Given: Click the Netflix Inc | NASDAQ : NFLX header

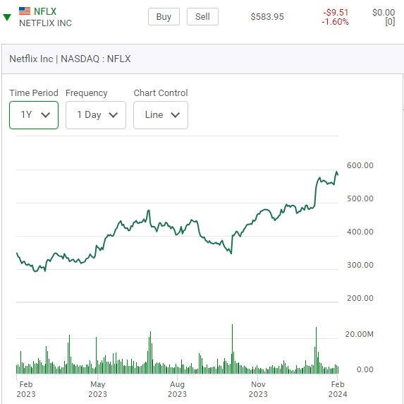Looking at the screenshot, I should pos(70,59).
